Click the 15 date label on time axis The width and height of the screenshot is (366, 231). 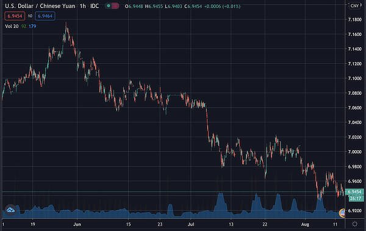pyautogui.click(x=128, y=224)
